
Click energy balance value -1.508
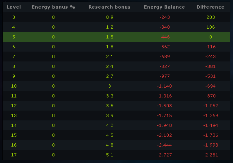coord(164,106)
